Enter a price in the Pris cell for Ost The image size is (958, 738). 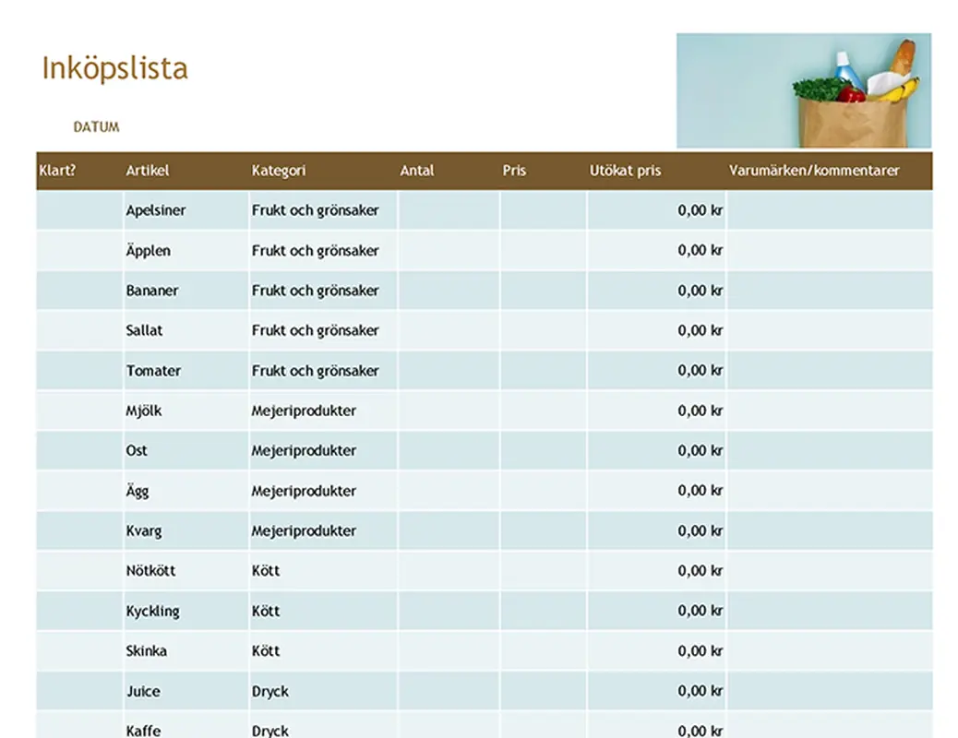pos(542,450)
